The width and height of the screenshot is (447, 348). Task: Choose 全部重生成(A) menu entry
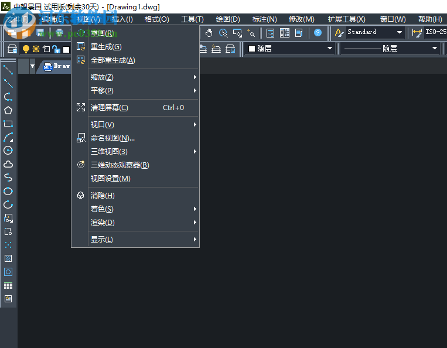pyautogui.click(x=135, y=60)
